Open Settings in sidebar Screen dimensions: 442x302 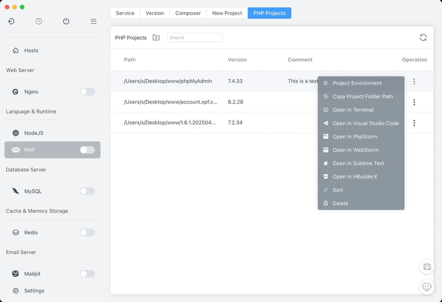[x=34, y=291]
